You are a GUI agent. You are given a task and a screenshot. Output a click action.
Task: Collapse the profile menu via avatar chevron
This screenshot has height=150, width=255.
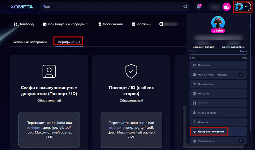tap(246, 7)
